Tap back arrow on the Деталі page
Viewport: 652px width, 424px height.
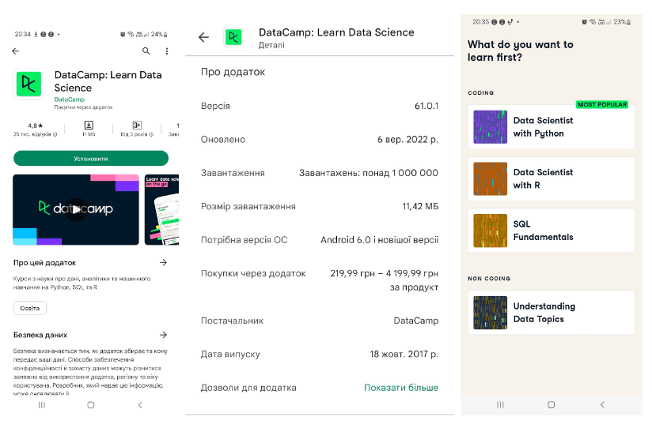click(x=203, y=37)
